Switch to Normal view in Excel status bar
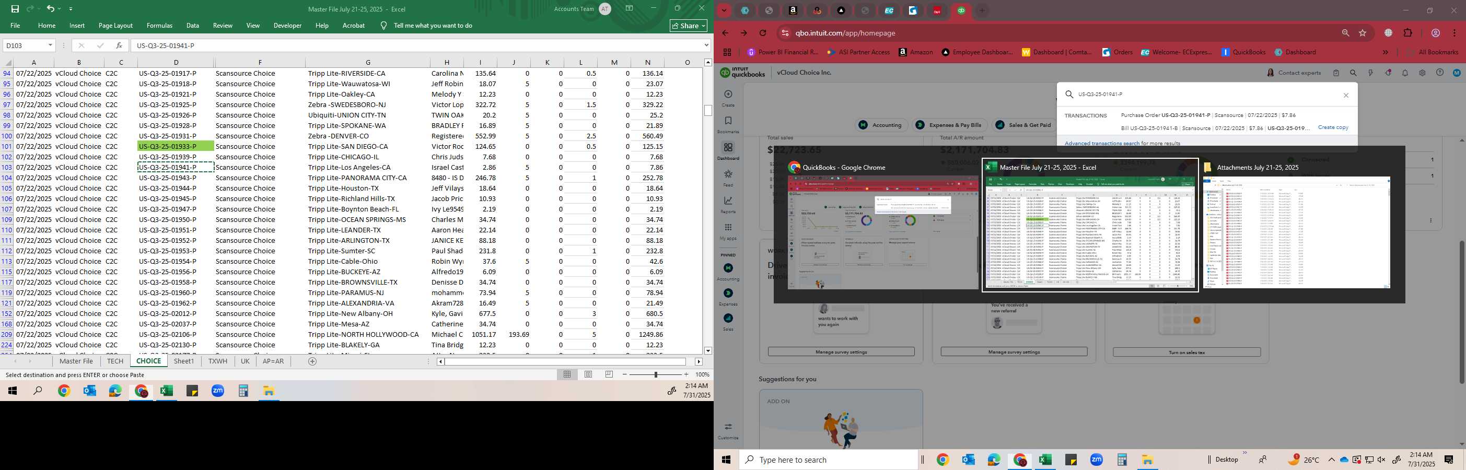 click(x=567, y=374)
